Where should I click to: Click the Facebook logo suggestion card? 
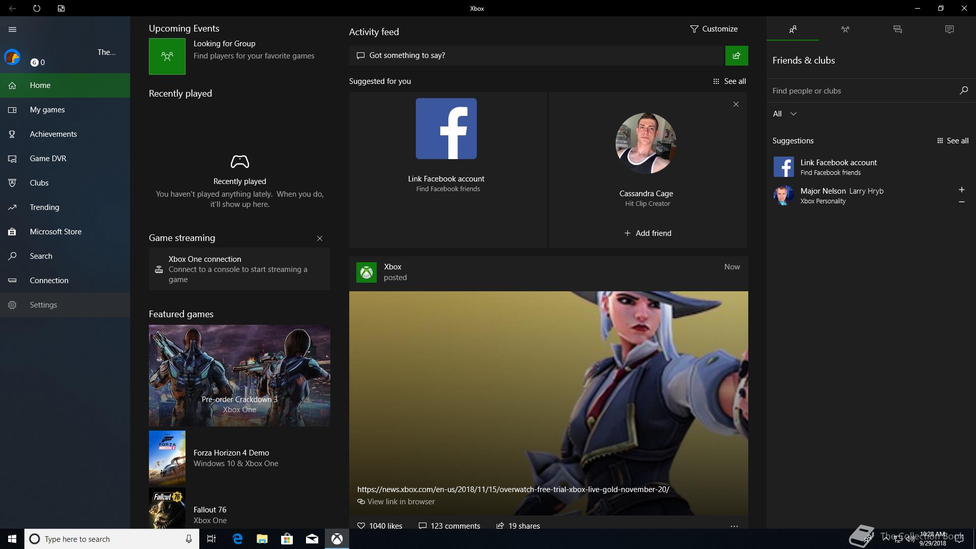pos(446,129)
